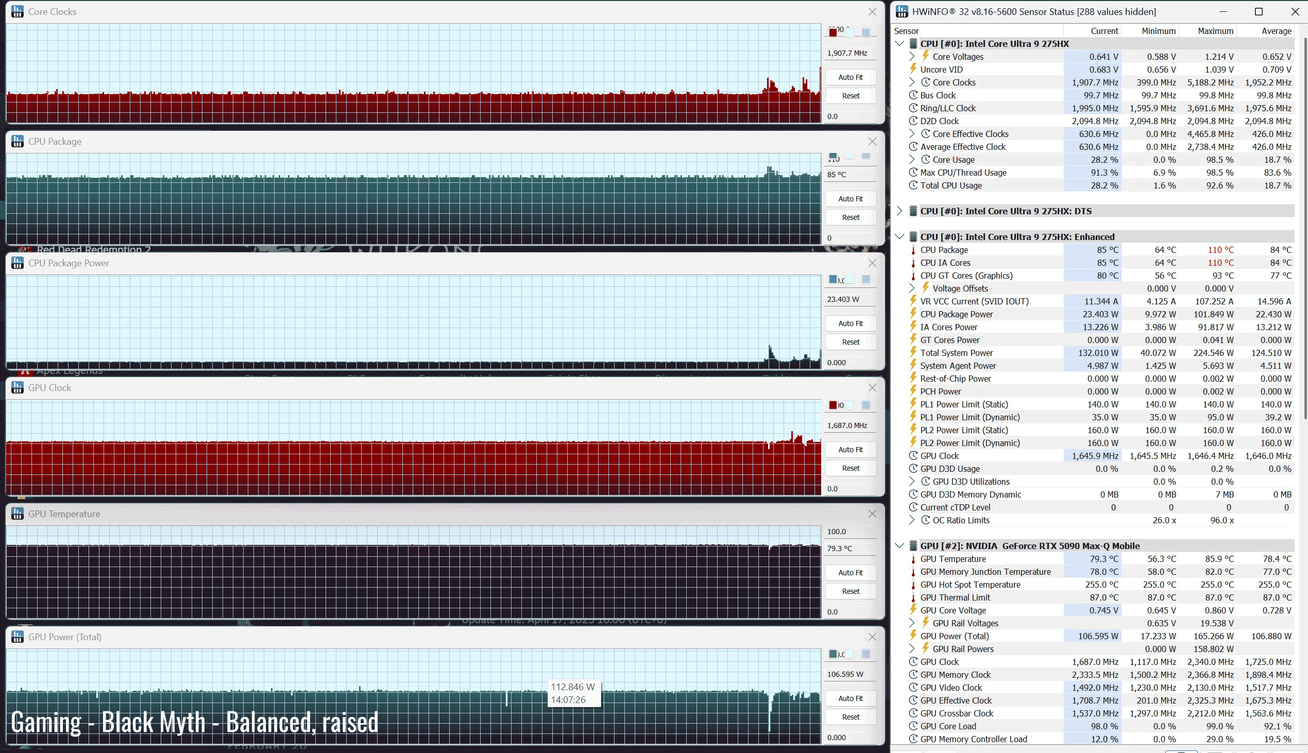Click the chip icon of CPU DTS group
Screen dimensions: 1308x753
pos(913,211)
